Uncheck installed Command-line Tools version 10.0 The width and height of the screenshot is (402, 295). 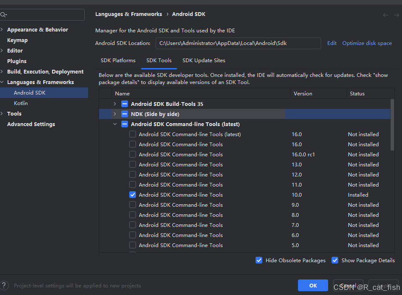[133, 195]
